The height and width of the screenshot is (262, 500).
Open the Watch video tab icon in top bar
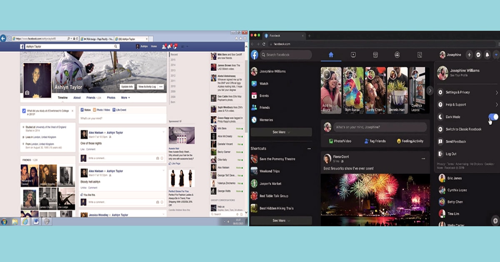[353, 54]
